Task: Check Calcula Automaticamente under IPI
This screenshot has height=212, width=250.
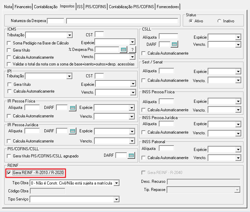Action: 9,91
